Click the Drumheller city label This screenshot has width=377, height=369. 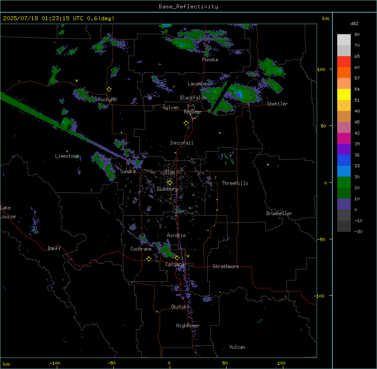(x=279, y=213)
